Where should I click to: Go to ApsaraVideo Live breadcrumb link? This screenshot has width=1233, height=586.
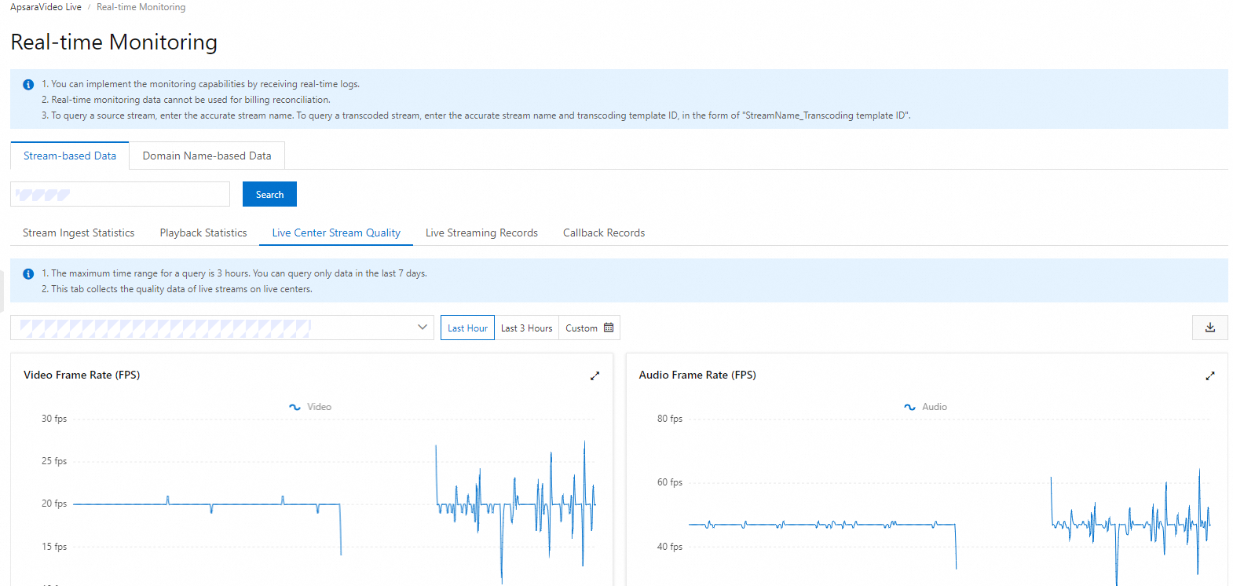46,7
